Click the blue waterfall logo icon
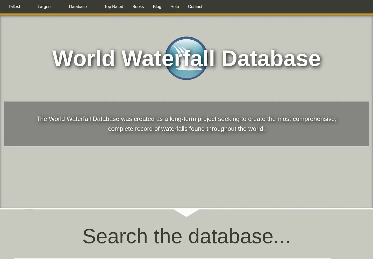Screen dimensions: 373x259 tap(187, 58)
